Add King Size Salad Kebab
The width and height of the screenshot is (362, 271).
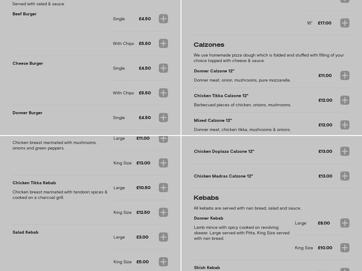point(163,262)
